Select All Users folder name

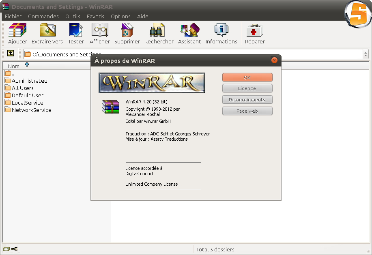click(23, 88)
